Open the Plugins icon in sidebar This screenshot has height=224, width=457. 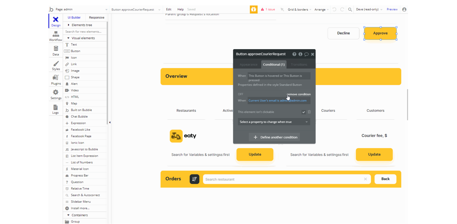pos(56,78)
